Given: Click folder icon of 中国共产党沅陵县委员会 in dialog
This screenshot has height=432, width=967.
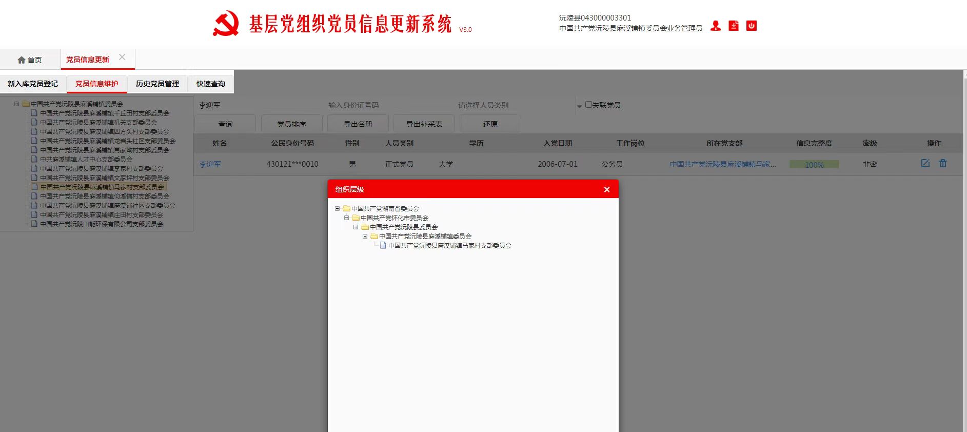Looking at the screenshot, I should coord(365,227).
